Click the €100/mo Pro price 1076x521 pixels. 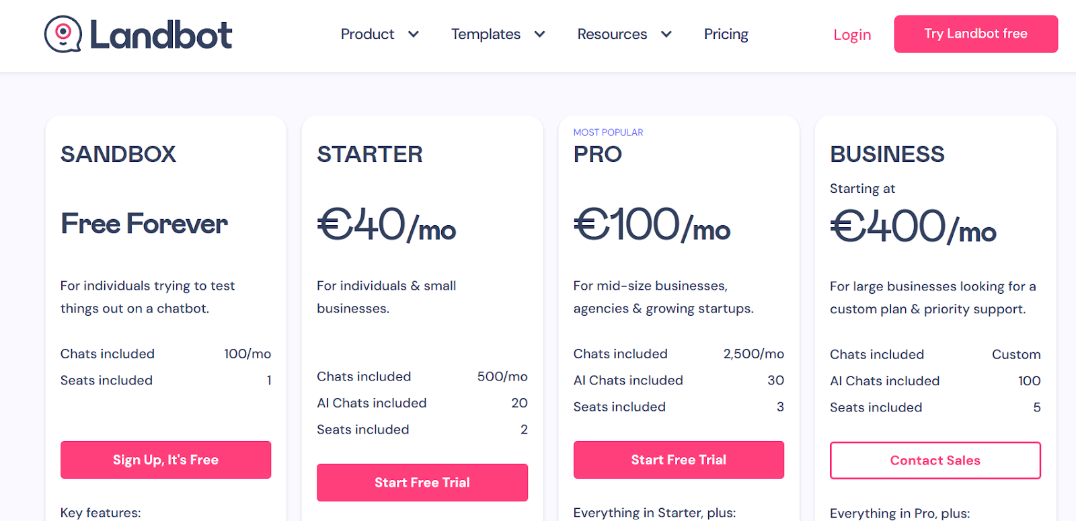click(x=652, y=225)
